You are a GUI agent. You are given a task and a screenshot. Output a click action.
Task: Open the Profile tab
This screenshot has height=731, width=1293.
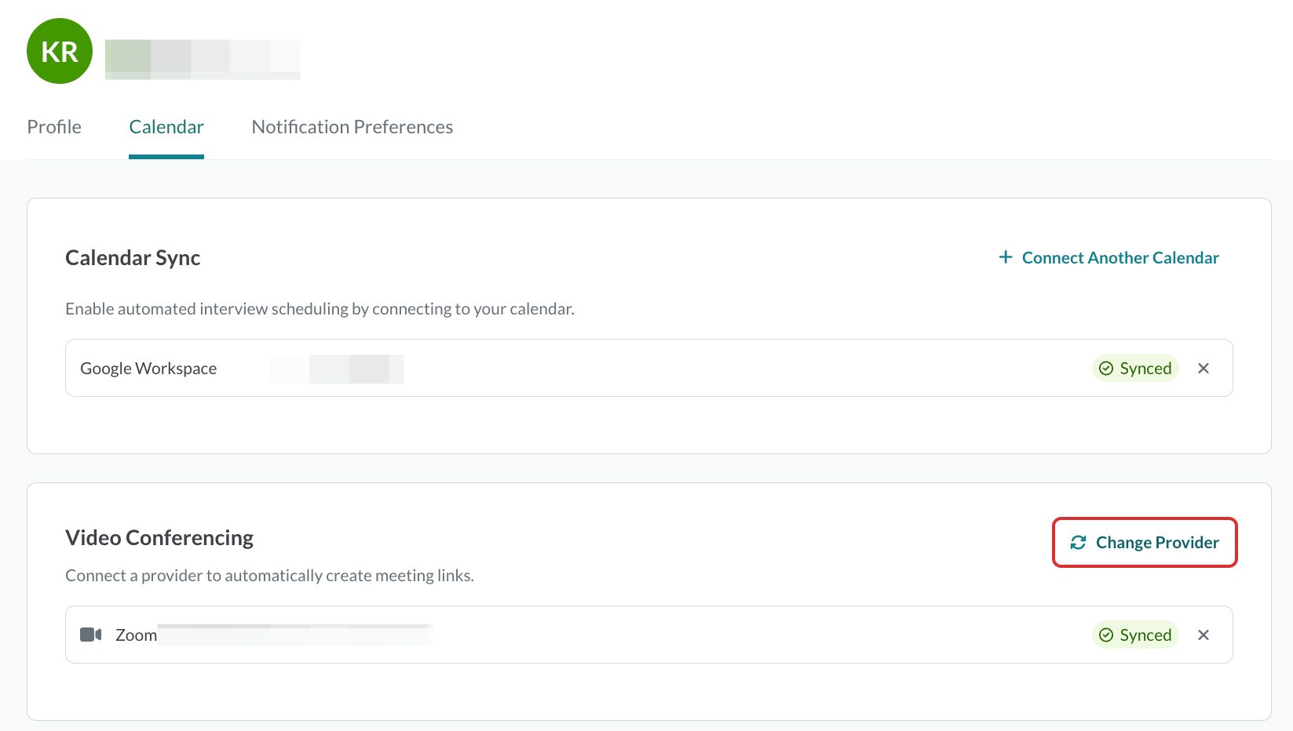[x=54, y=127]
